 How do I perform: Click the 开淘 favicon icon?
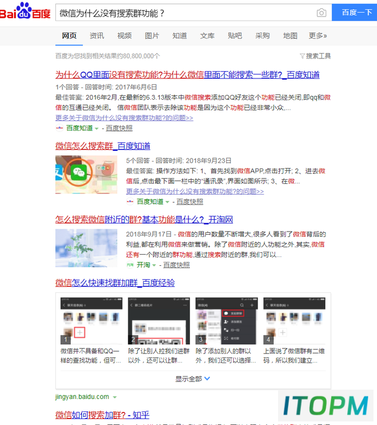click(130, 265)
